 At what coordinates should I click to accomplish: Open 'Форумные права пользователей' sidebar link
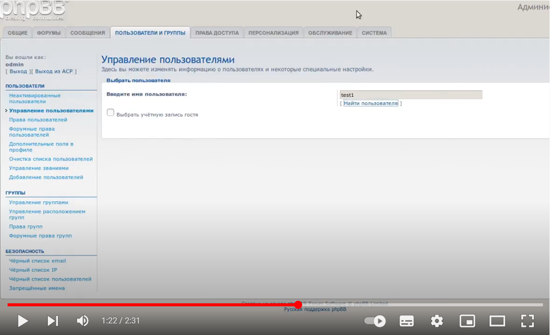(x=32, y=131)
